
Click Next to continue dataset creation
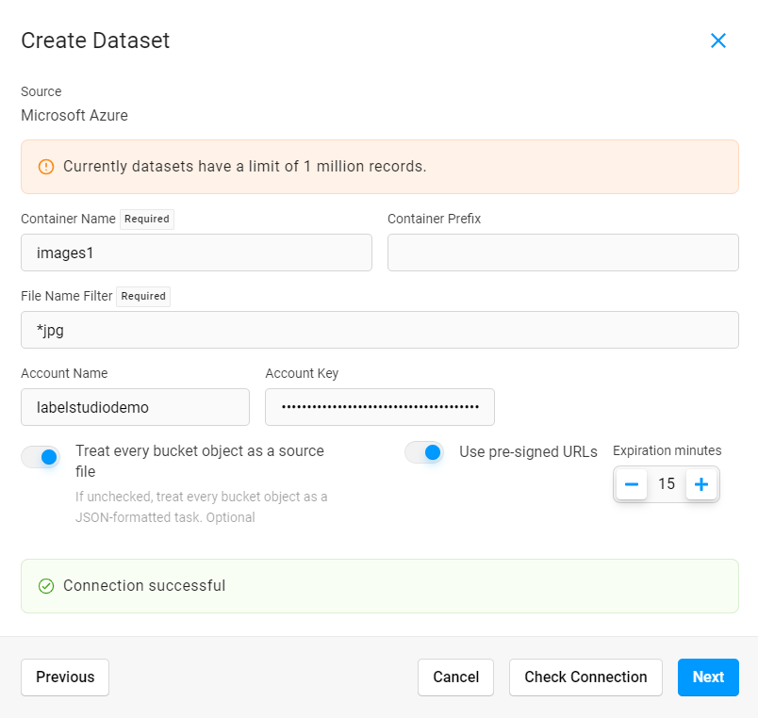tap(708, 677)
